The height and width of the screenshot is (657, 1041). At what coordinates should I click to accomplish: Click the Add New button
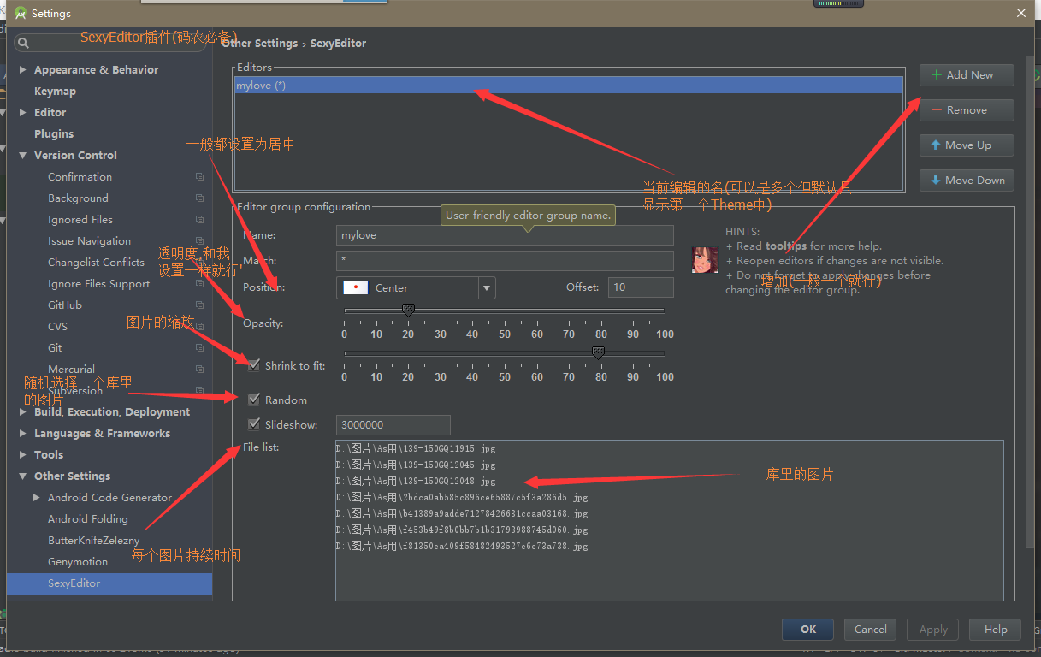[967, 75]
